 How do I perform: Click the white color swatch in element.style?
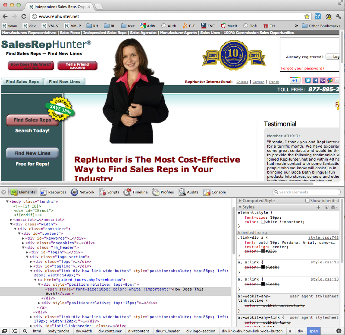click(263, 222)
